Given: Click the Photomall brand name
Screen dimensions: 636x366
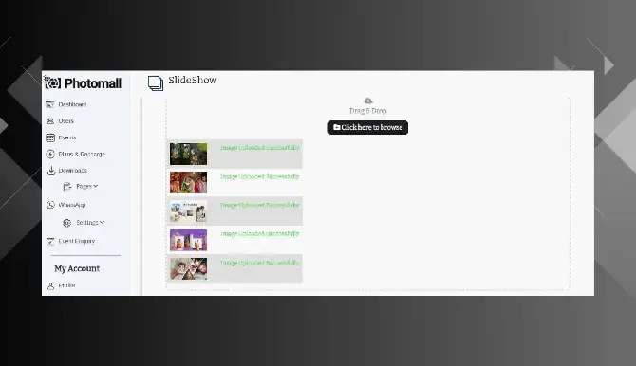Looking at the screenshot, I should tap(93, 83).
